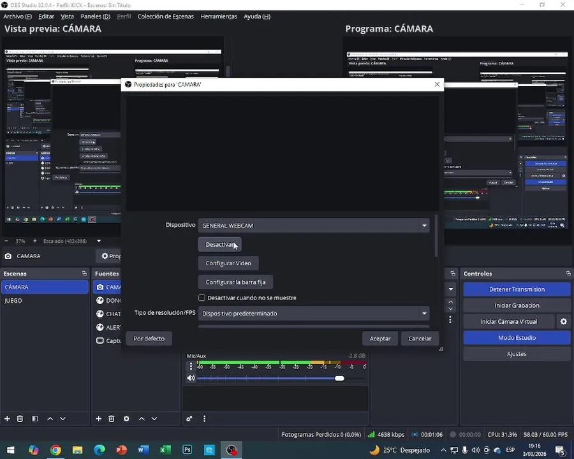This screenshot has width=574, height=459.
Task: Adjust the Mic/Aux volume slider handle
Action: 339,378
